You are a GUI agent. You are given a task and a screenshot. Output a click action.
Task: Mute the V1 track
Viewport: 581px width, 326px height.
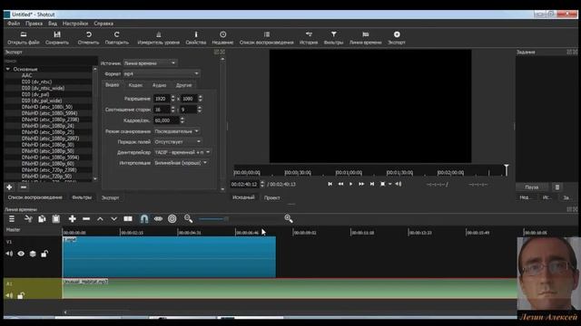pyautogui.click(x=9, y=254)
